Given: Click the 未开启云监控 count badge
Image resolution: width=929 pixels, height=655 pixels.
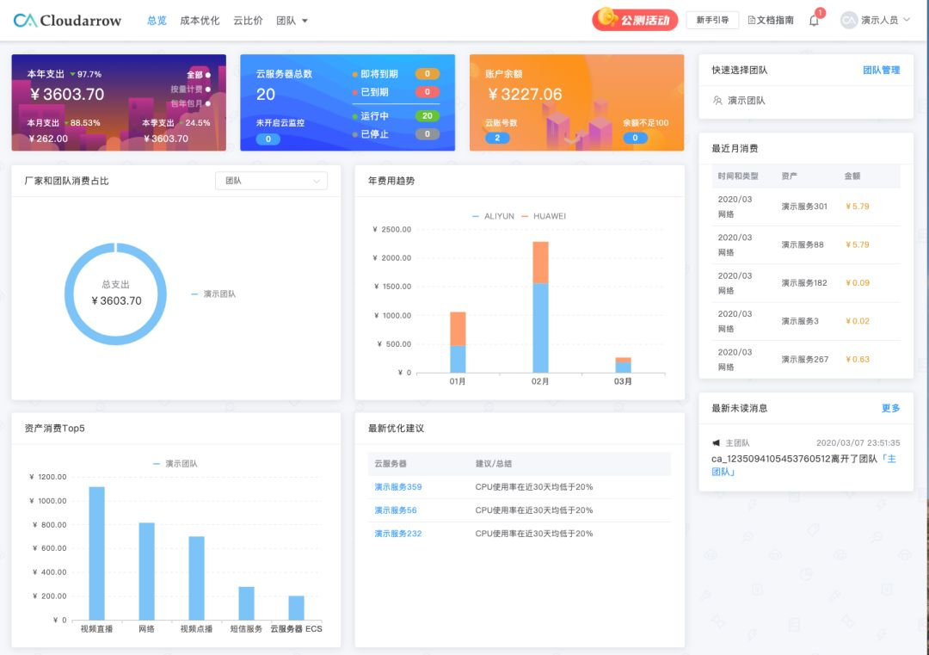Looking at the screenshot, I should pyautogui.click(x=268, y=139).
